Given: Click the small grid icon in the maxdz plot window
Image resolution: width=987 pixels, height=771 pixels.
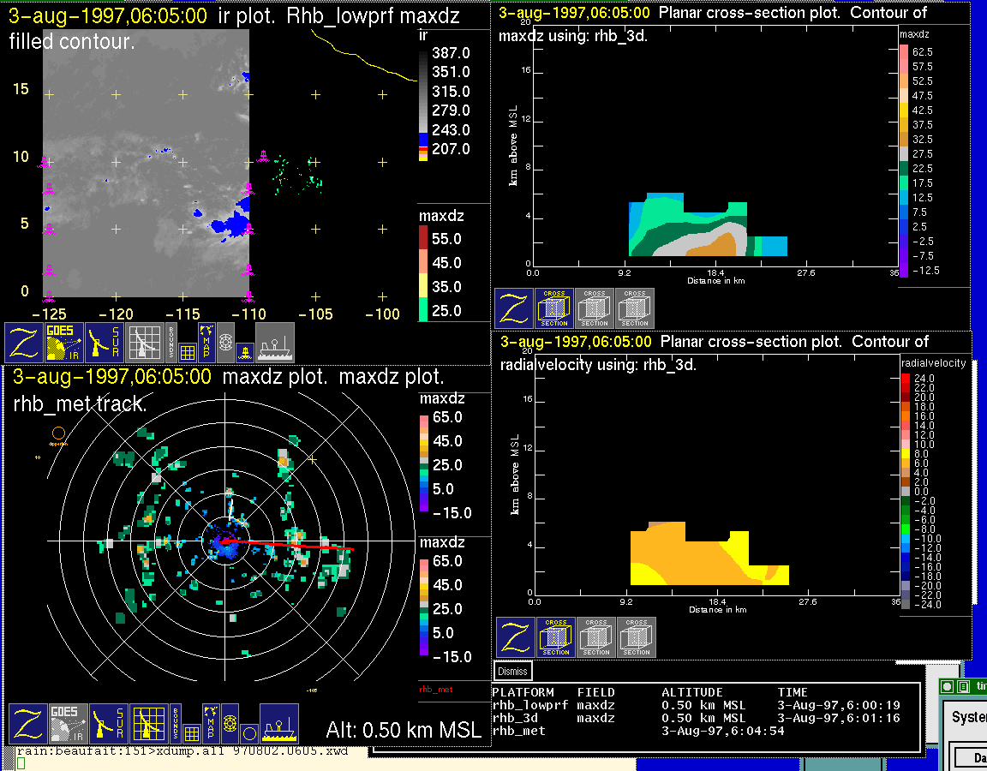Looking at the screenshot, I should coord(192,733).
